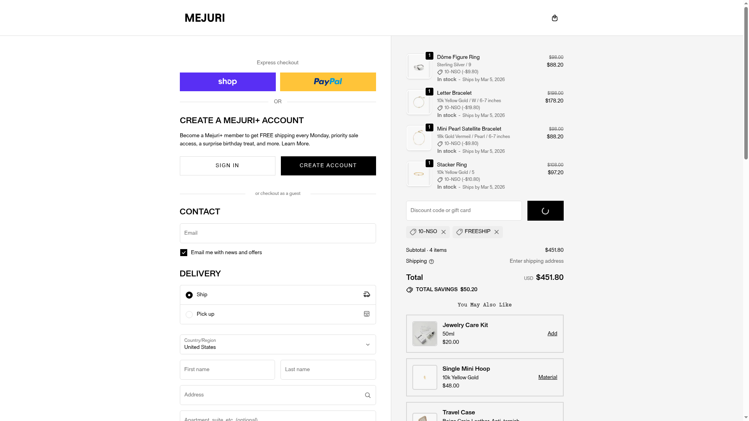Select the Pick up delivery option
Viewport: 749px width, 421px height.
[189, 315]
